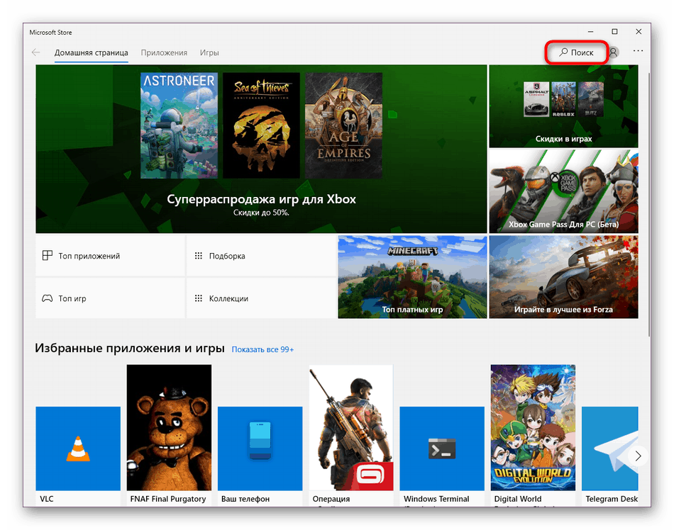This screenshot has height=530, width=674.
Task: Open Xbox Game Pass для PC tile
Action: pos(563,191)
